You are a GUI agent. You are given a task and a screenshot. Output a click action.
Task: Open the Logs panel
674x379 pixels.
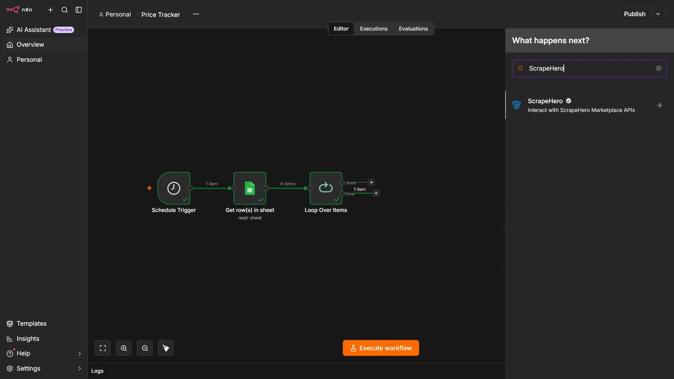(97, 371)
